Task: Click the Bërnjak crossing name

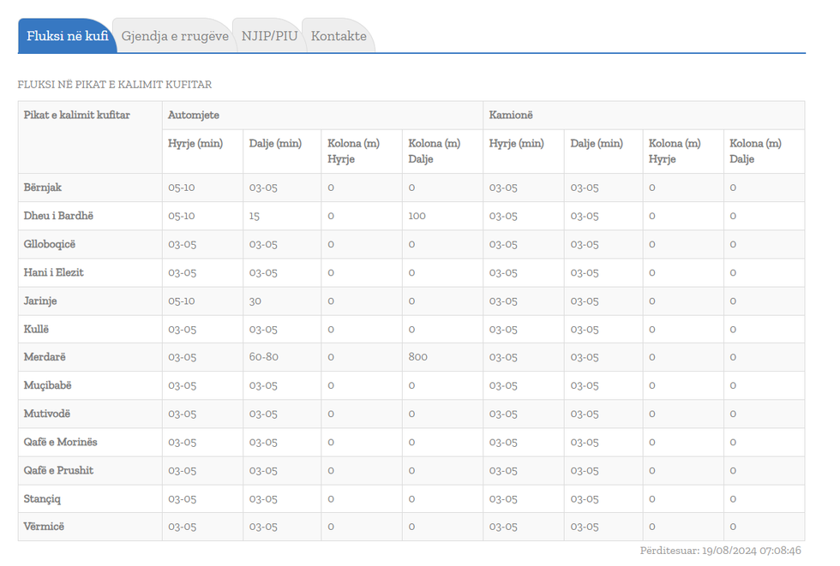Action: [43, 188]
